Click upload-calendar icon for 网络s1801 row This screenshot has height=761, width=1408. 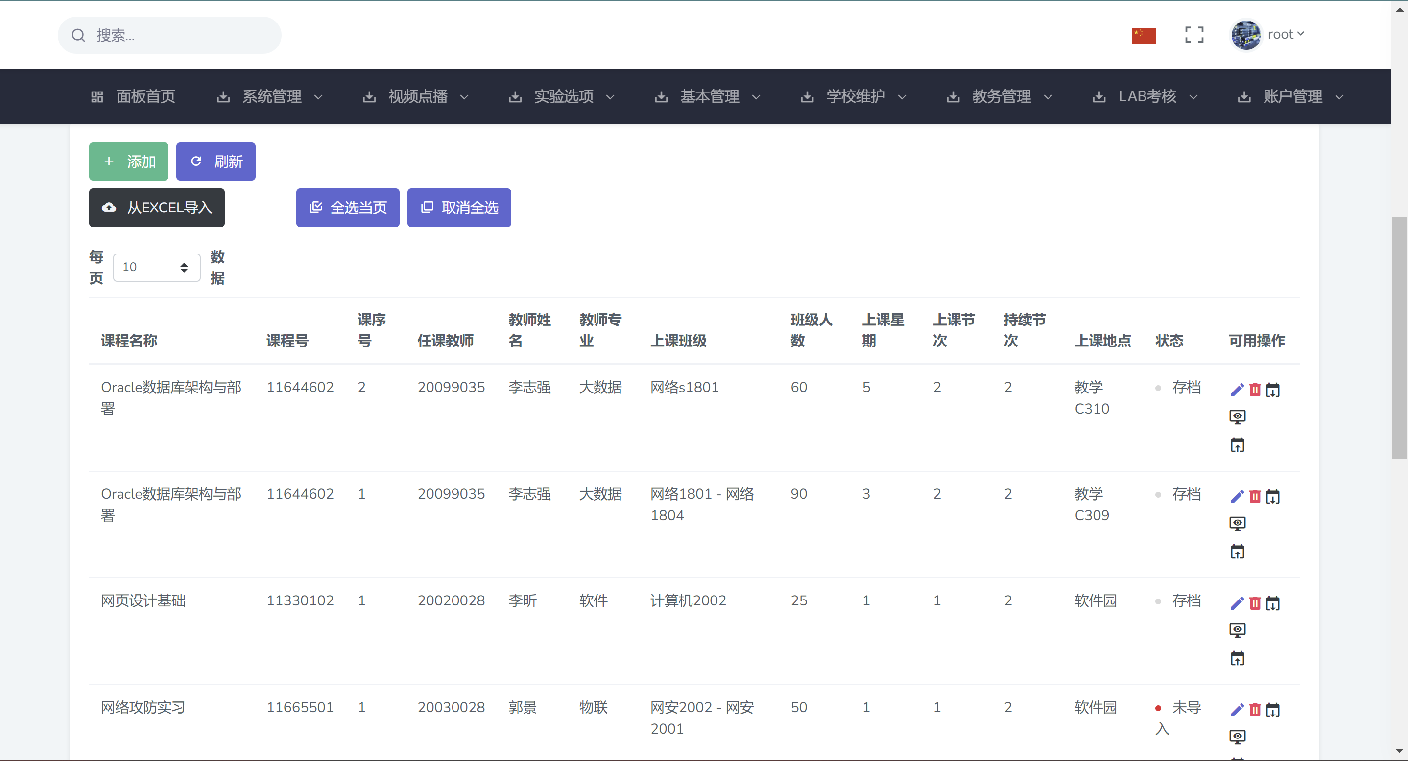click(1238, 445)
